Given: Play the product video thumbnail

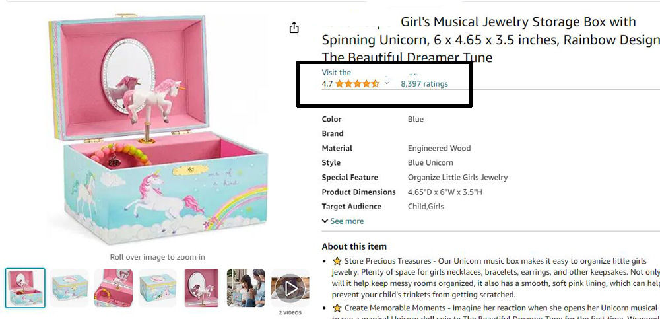Looking at the screenshot, I should tap(290, 287).
